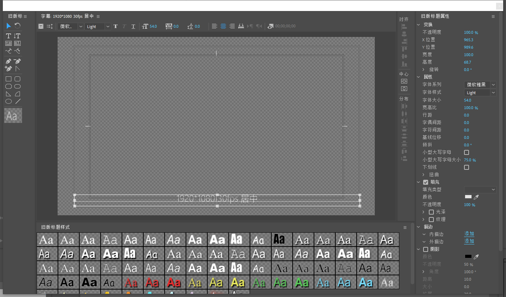
Task: Align text left in toolbar
Action: tap(214, 26)
